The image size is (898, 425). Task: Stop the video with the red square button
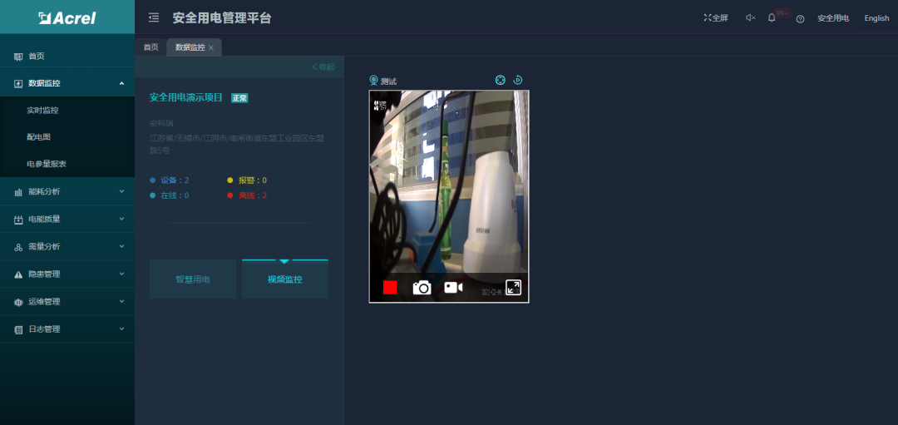pos(390,288)
